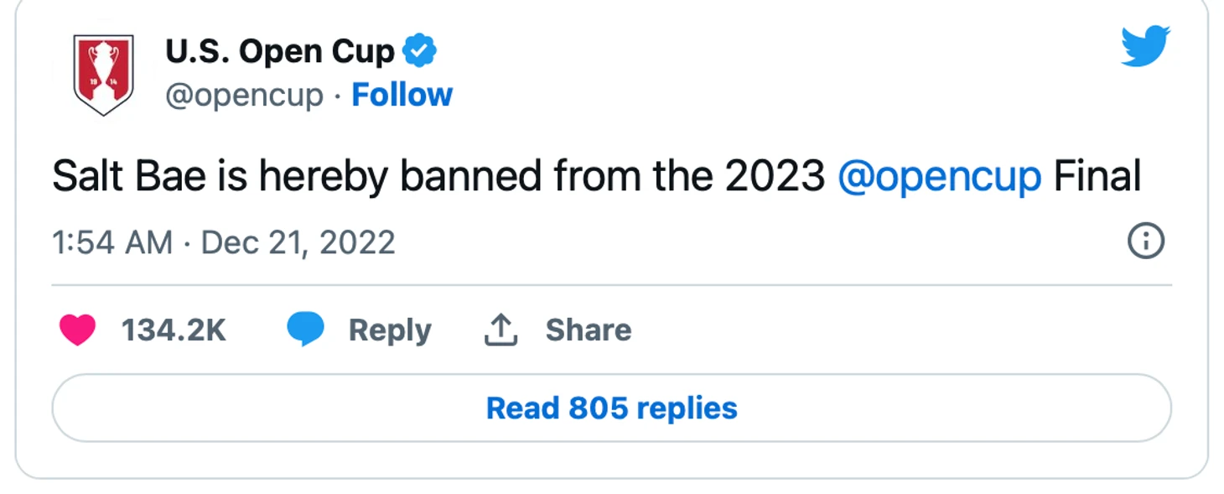1224x494 pixels.
Task: Click "2023" in the tweet body
Action: pos(775,177)
